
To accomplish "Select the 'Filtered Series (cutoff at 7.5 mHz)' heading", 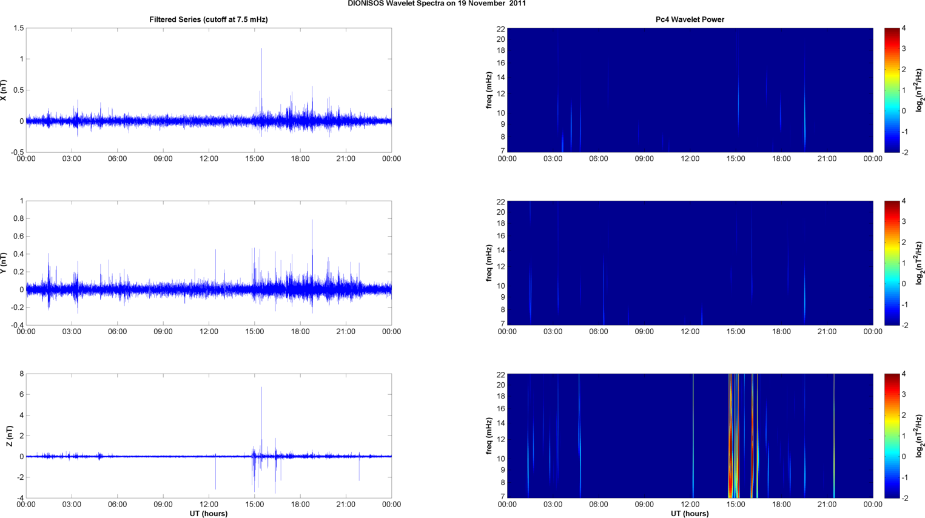I will click(x=209, y=19).
